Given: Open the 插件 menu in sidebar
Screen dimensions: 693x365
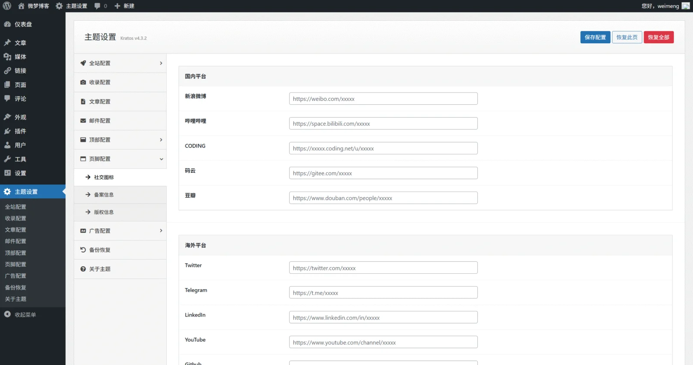Looking at the screenshot, I should click(20, 131).
